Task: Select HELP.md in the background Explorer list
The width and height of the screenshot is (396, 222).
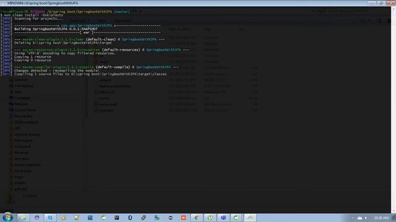Action: (x=106, y=92)
